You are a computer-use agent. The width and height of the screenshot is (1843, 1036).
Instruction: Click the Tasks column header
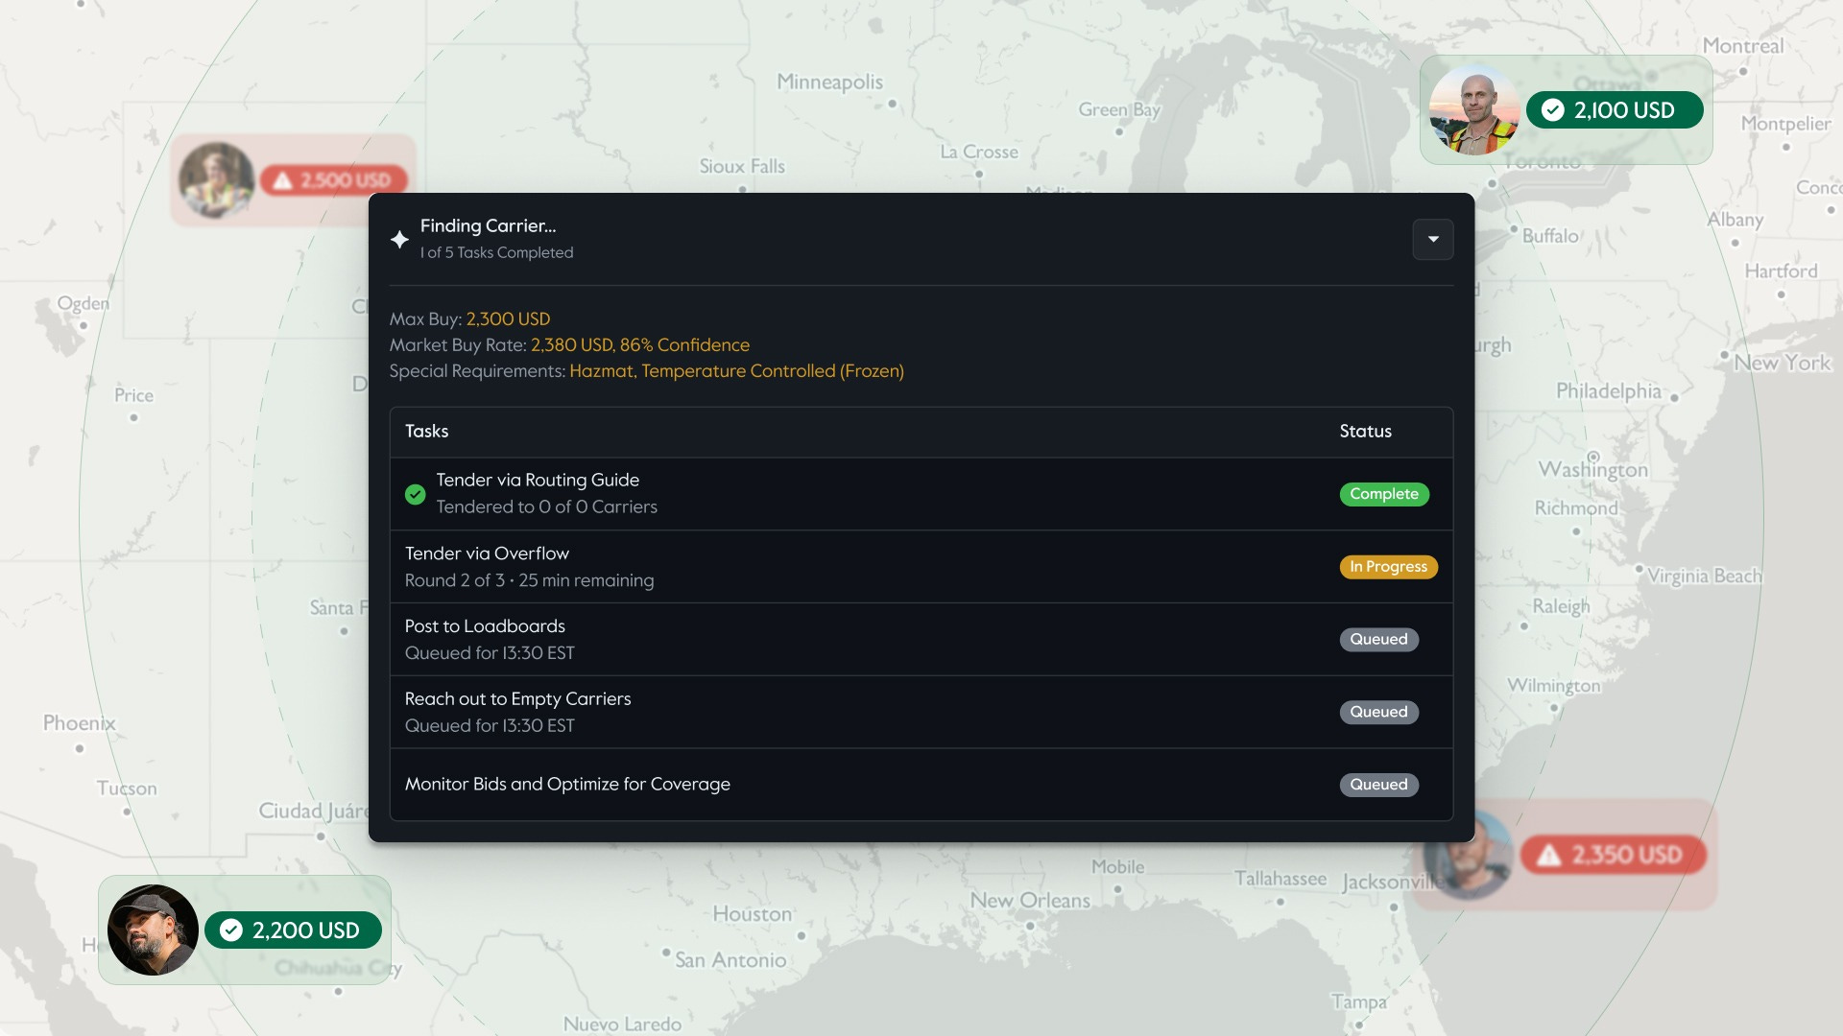(426, 432)
